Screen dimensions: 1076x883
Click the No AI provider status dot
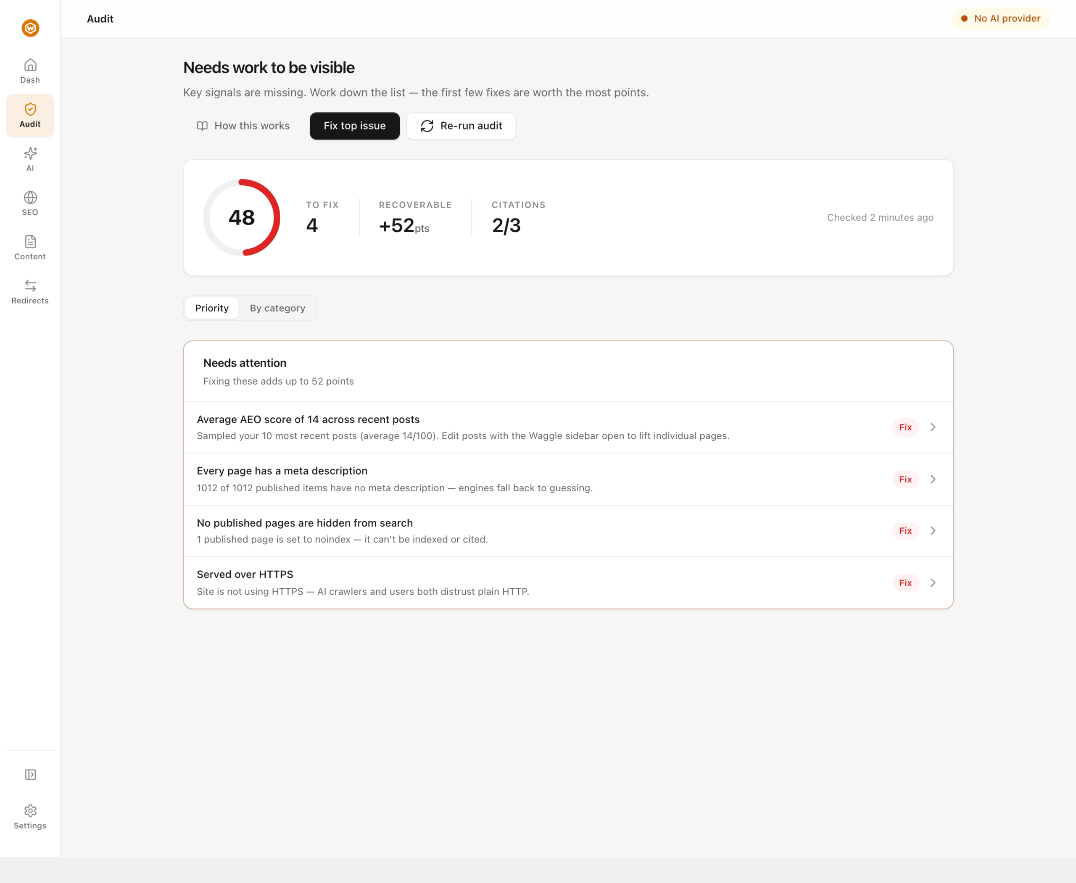(964, 19)
